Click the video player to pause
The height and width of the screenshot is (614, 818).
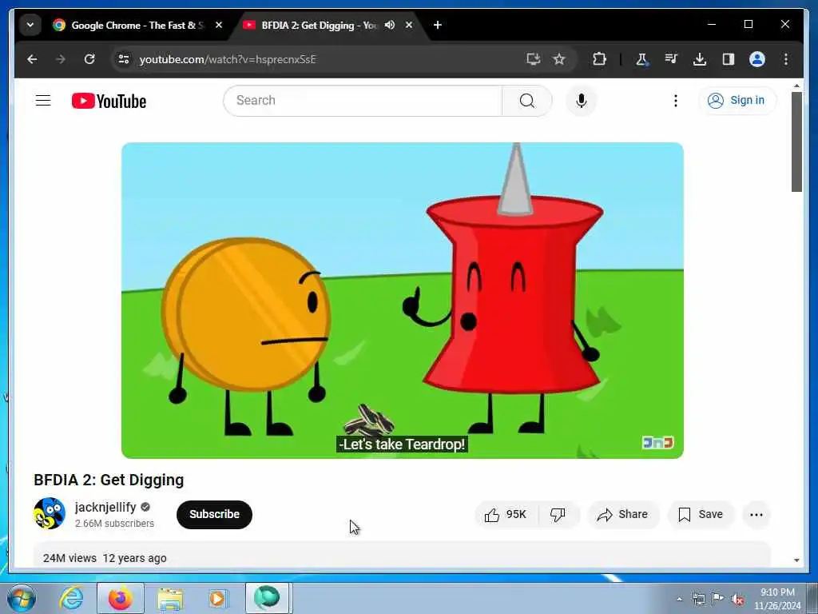click(403, 301)
